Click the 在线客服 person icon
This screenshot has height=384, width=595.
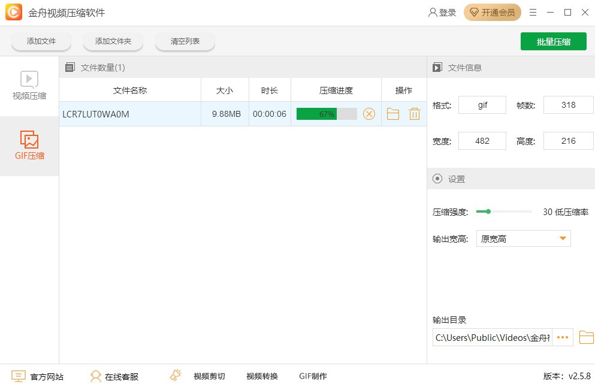(96, 376)
